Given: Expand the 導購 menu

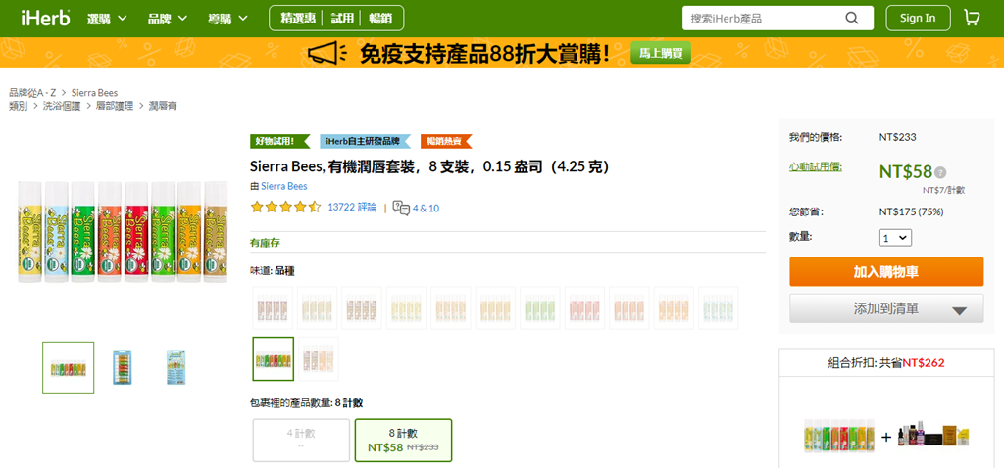Looking at the screenshot, I should (x=227, y=19).
